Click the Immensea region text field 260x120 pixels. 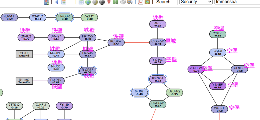point(237,2)
